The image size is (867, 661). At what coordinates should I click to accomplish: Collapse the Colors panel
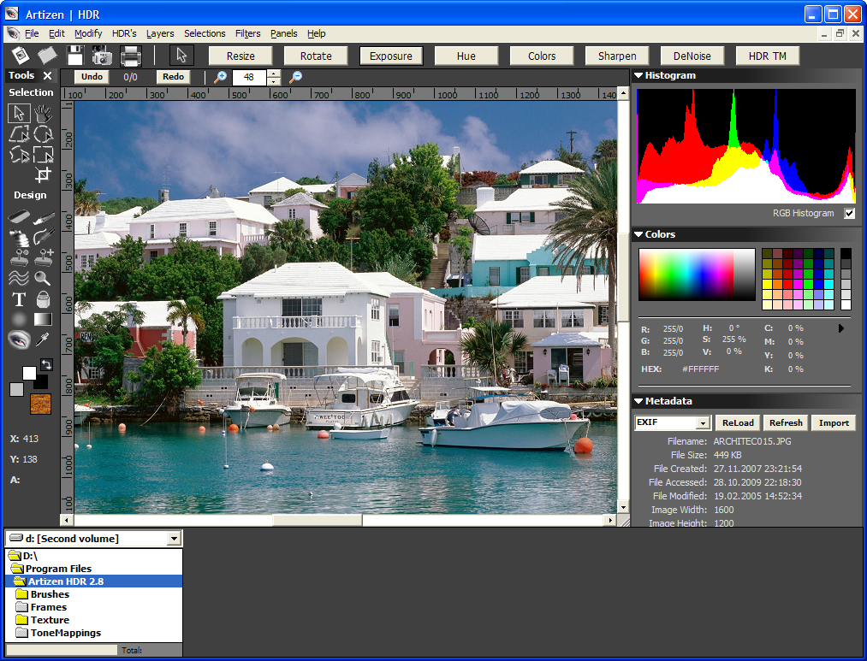638,234
